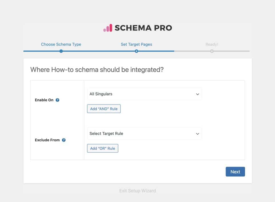Click the Exclude From help question-mark icon

click(x=64, y=140)
